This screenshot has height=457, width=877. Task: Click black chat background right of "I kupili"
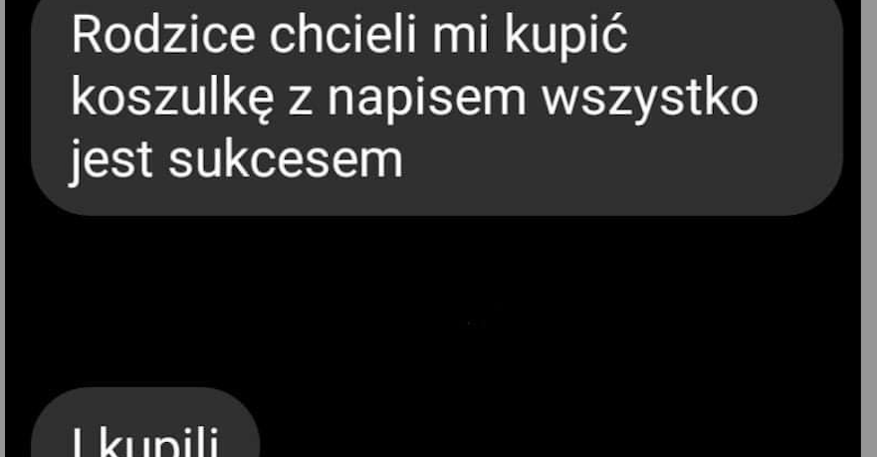tap(559, 422)
